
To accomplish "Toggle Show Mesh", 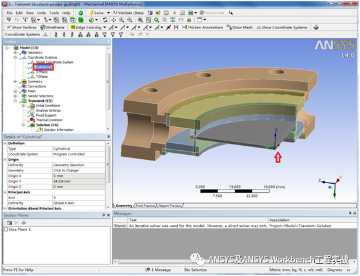I will coord(239,27).
